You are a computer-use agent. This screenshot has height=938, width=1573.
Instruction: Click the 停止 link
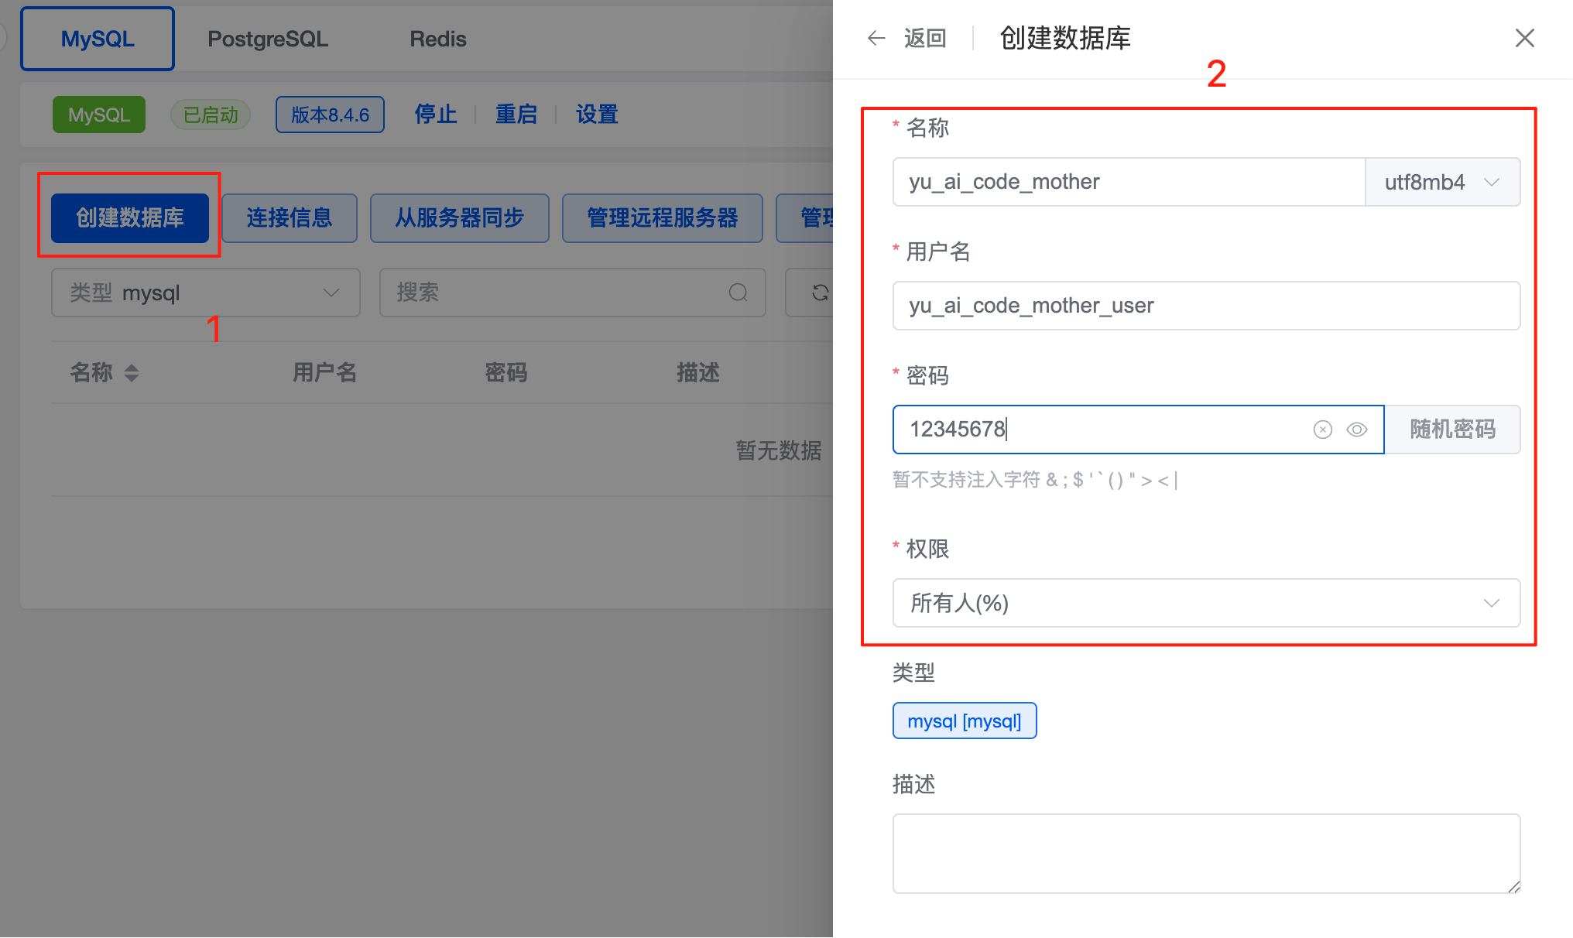tap(435, 115)
